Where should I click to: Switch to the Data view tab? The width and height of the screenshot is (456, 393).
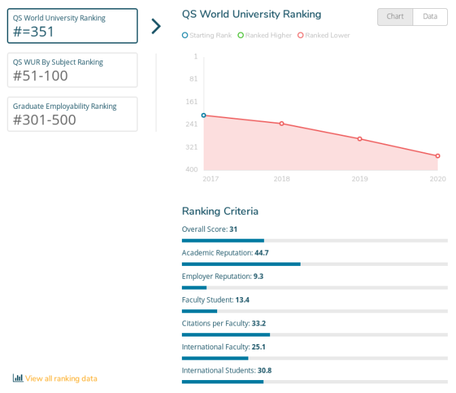coord(430,16)
